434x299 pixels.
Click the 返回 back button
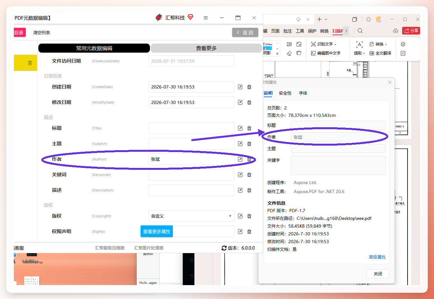[245, 32]
